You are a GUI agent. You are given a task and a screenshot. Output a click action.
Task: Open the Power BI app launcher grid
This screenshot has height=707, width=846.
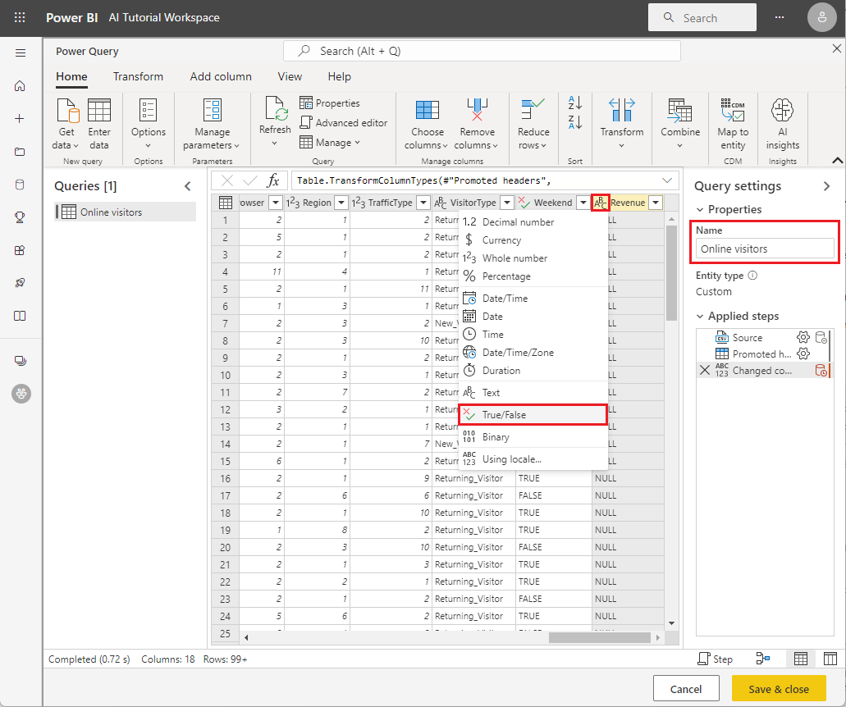coord(20,18)
